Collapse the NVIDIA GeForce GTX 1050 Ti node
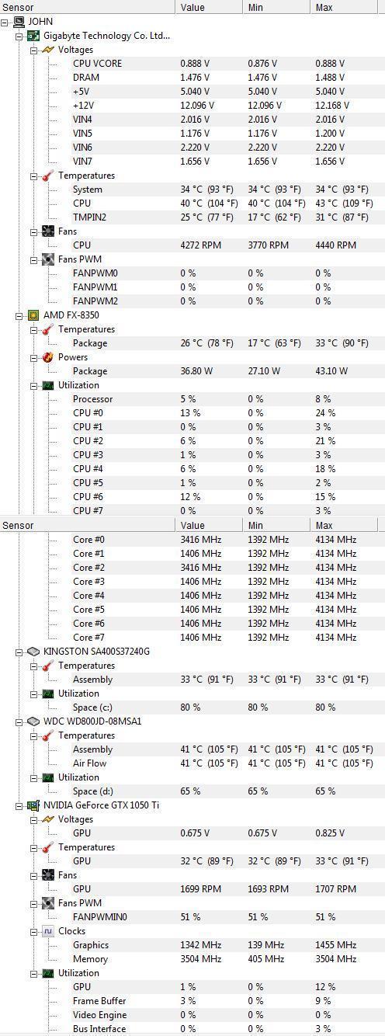Screen dimensions: 385x1036 19,805
